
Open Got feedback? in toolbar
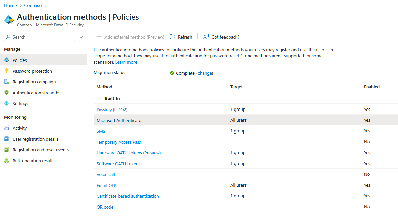click(x=221, y=37)
